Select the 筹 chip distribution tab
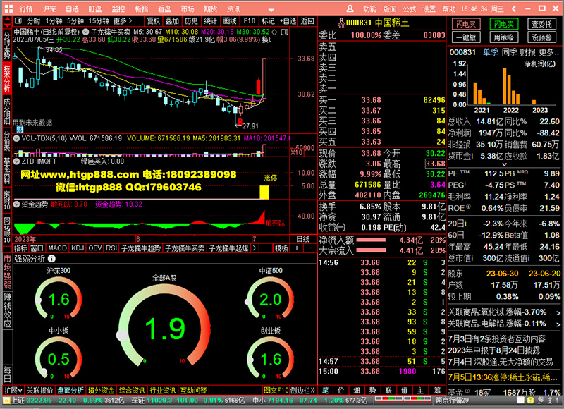This screenshot has height=409, width=564. (437, 390)
